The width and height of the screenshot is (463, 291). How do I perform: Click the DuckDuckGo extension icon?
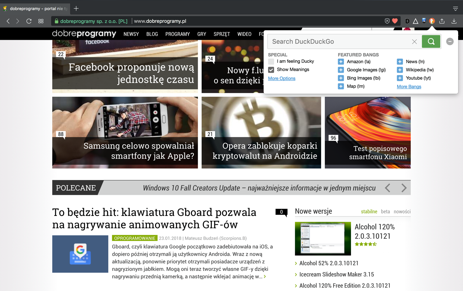coord(432,21)
